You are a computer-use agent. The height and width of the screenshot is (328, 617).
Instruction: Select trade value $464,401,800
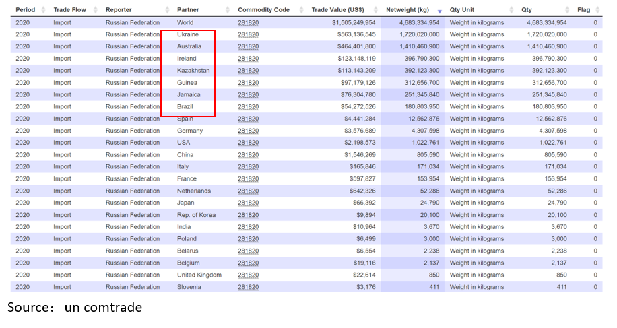(x=356, y=46)
